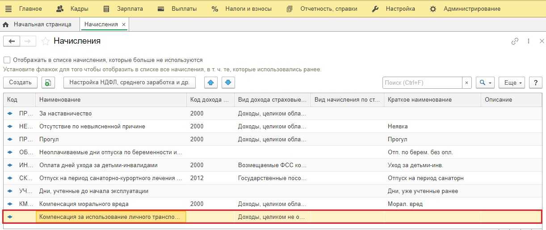
Task: Click the Отпуск на период санаторн cell
Action: click(432, 178)
